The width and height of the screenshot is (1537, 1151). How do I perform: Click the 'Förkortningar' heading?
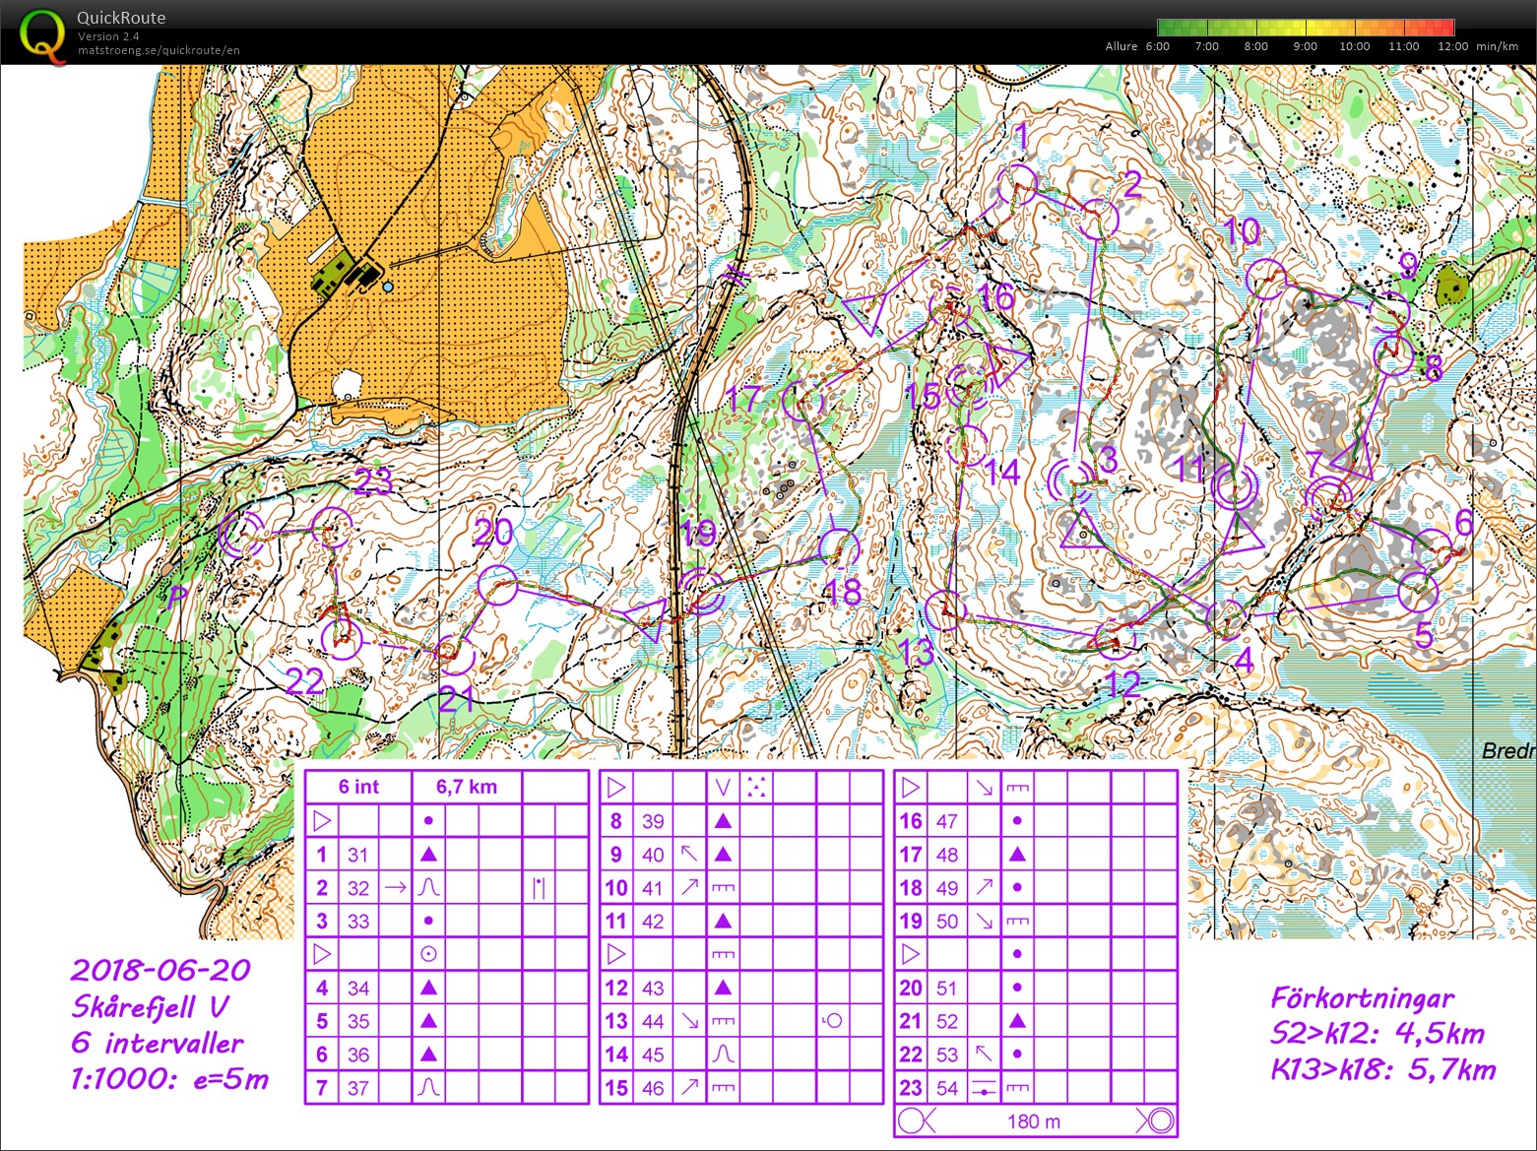(1362, 998)
